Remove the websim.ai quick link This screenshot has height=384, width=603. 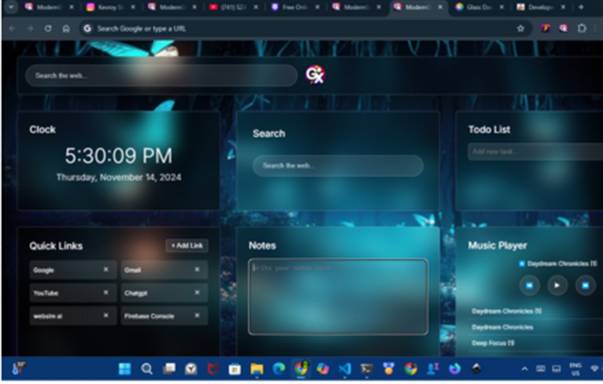click(106, 315)
